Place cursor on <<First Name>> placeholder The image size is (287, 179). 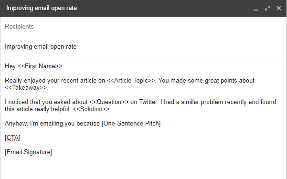(40, 66)
